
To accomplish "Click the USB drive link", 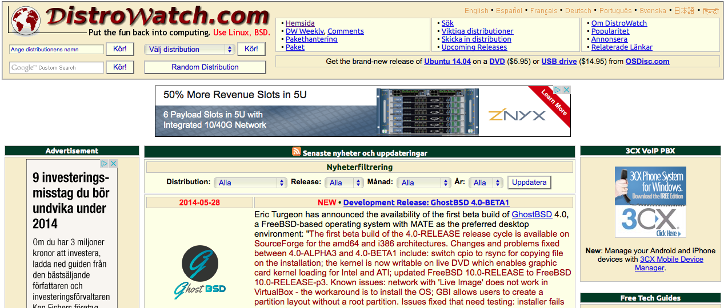I will pyautogui.click(x=559, y=61).
